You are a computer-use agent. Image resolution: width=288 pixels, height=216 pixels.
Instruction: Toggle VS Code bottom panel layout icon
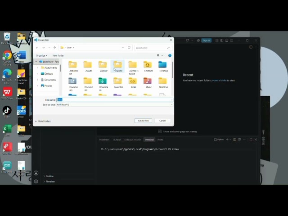(227, 40)
